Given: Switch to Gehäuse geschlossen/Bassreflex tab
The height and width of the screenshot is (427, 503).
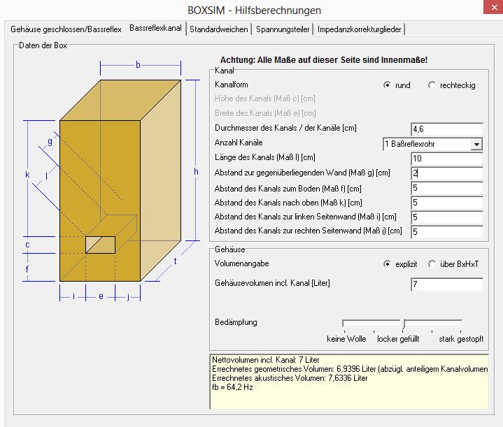Looking at the screenshot, I should pos(66,29).
